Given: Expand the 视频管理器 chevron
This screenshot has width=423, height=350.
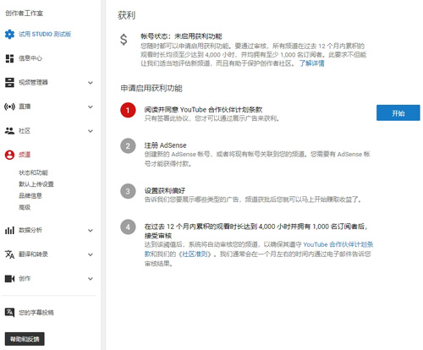Looking at the screenshot, I should click(91, 83).
